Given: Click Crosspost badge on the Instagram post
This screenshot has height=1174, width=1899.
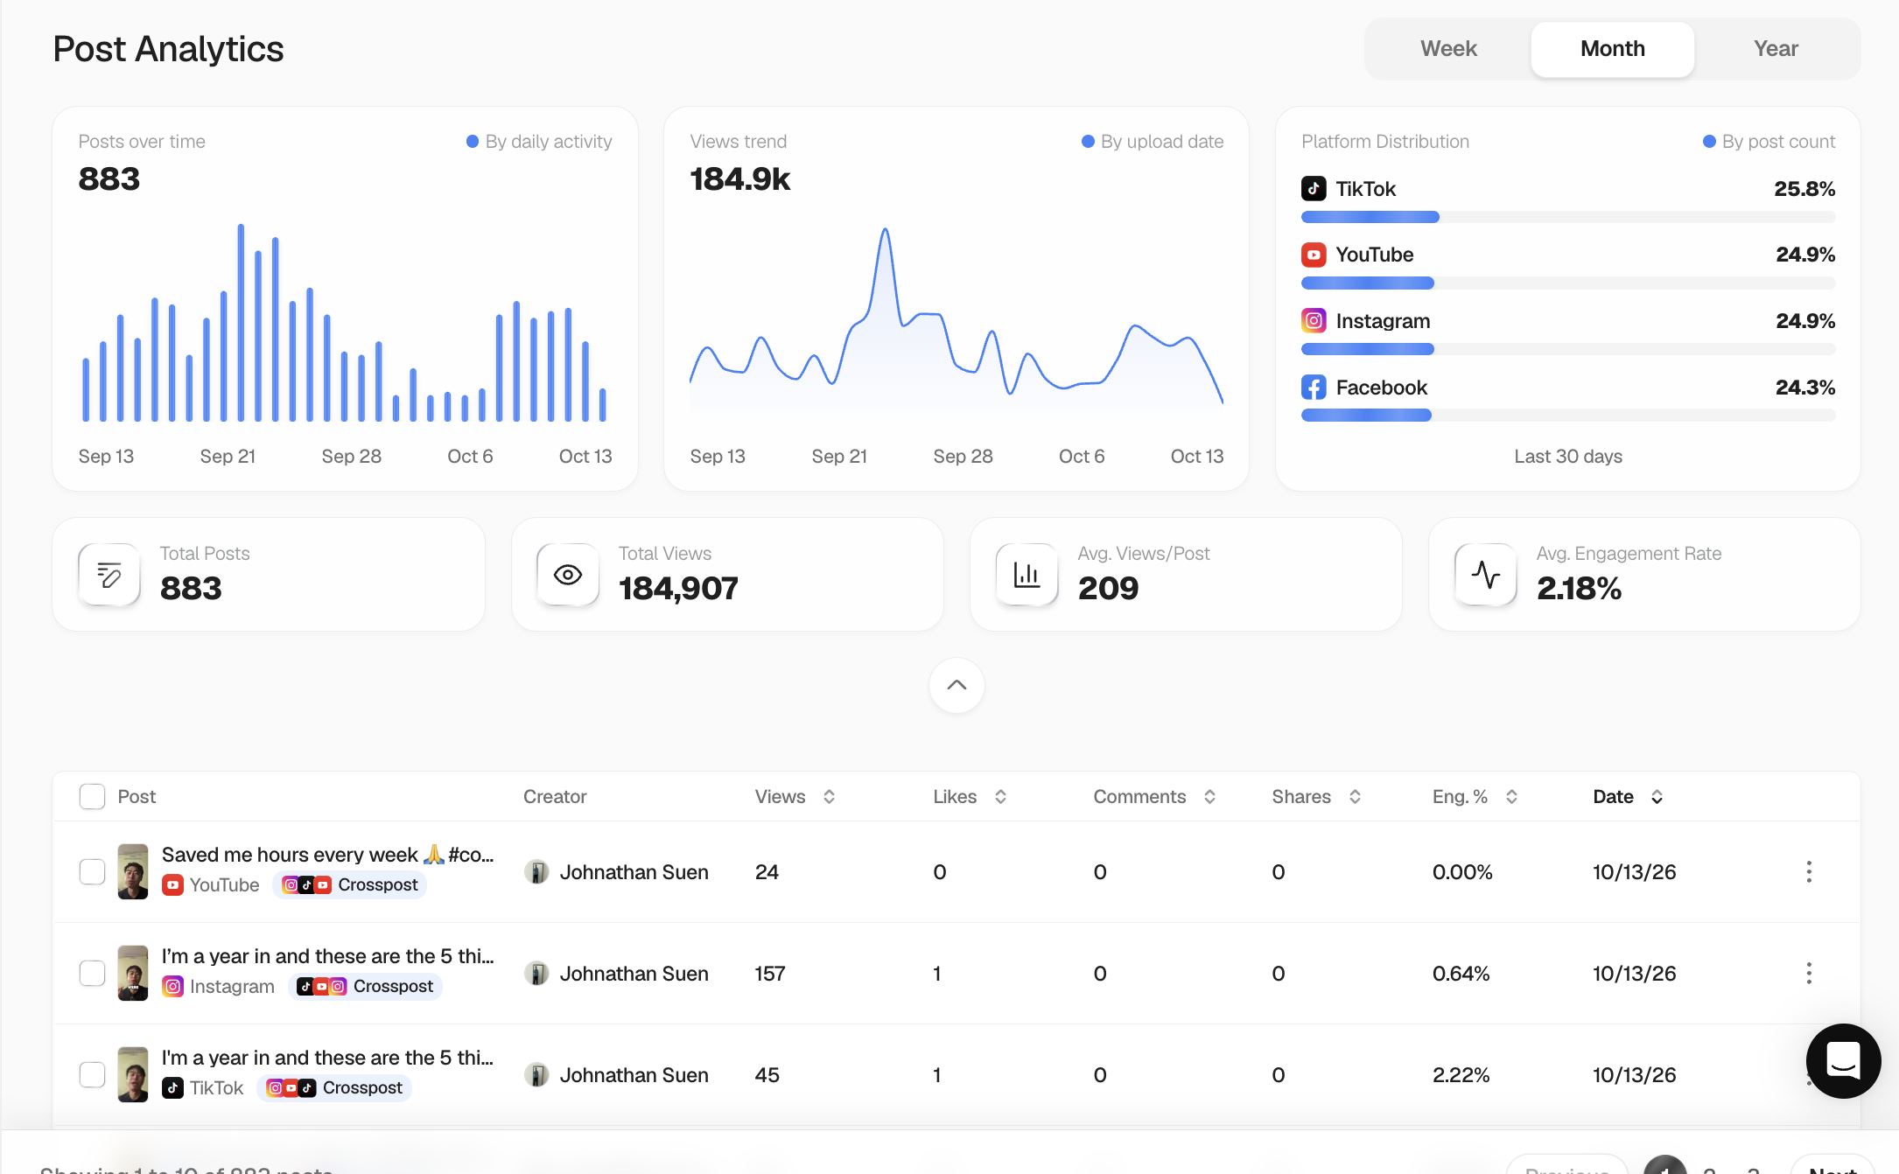Looking at the screenshot, I should coord(365,987).
